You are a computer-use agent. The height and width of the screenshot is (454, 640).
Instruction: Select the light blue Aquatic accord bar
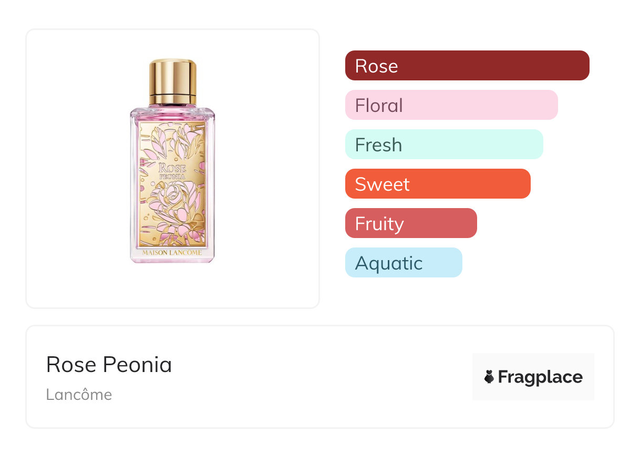pyautogui.click(x=403, y=263)
